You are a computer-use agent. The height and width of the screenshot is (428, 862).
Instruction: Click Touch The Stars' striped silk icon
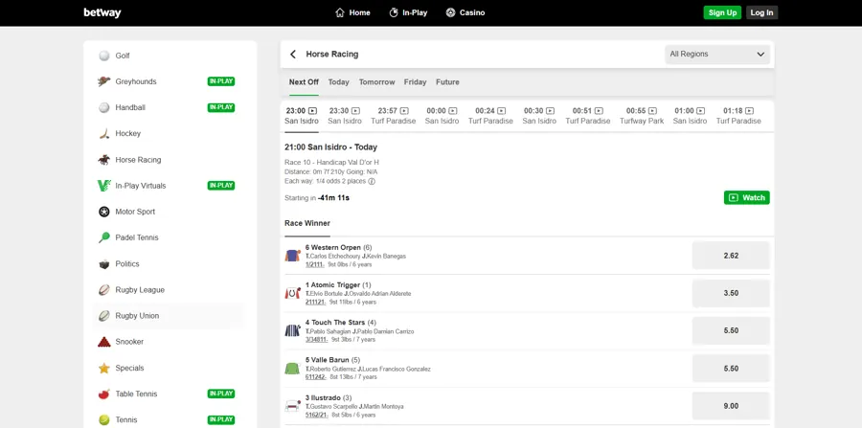(x=292, y=330)
